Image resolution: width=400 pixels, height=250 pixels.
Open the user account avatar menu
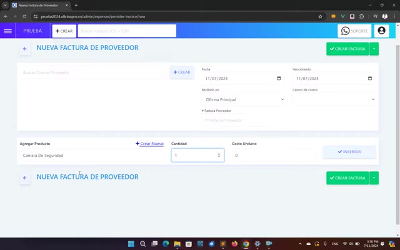pos(381,31)
